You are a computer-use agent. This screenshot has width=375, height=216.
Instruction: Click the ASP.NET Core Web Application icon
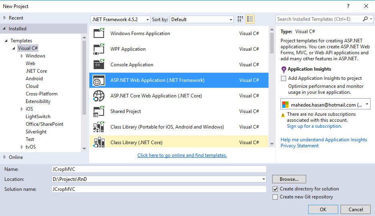pyautogui.click(x=99, y=96)
